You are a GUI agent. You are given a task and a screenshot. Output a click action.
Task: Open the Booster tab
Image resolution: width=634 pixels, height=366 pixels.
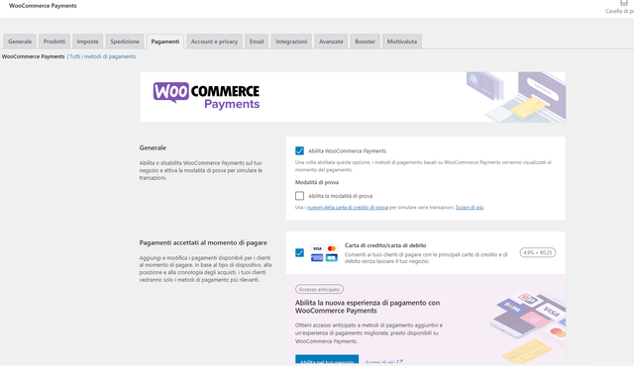point(366,42)
